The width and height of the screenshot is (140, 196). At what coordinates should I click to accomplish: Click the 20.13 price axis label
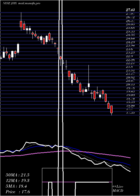click(x=130, y=85)
